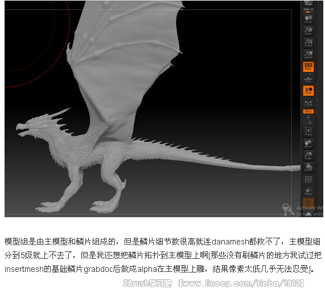Toggle the Floor grid button

click(x=308, y=79)
